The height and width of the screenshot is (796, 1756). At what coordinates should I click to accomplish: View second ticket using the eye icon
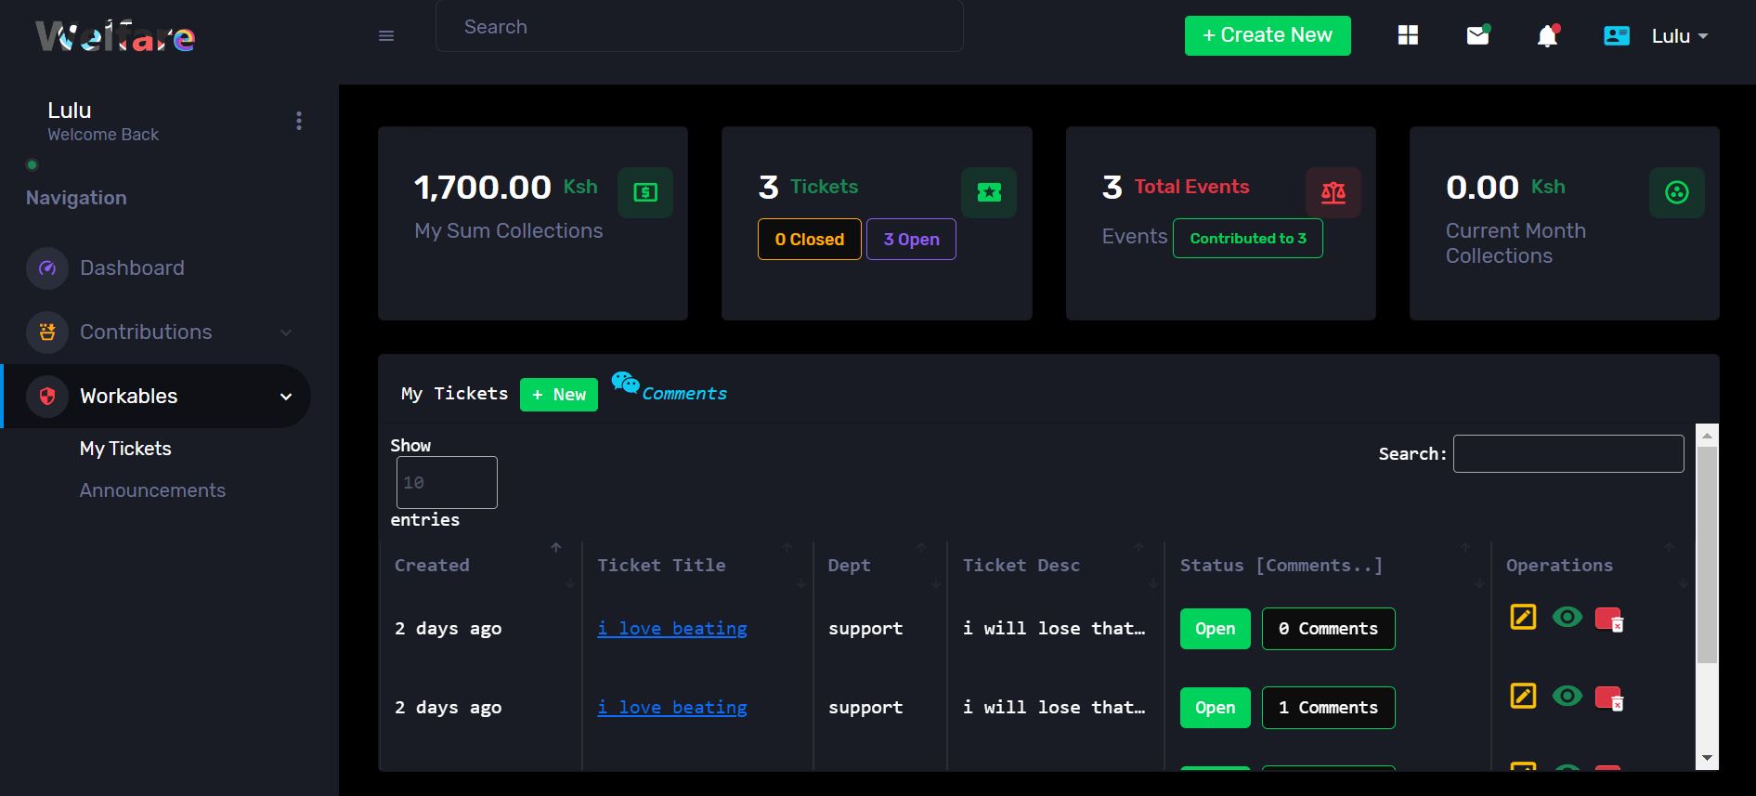(1567, 696)
